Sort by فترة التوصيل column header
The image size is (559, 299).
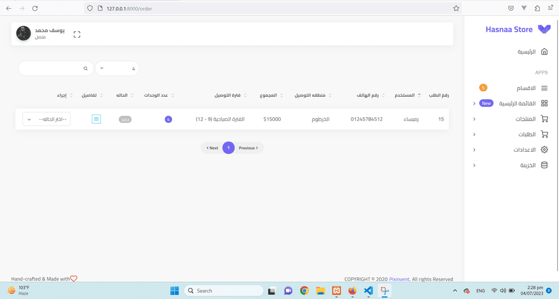(228, 95)
